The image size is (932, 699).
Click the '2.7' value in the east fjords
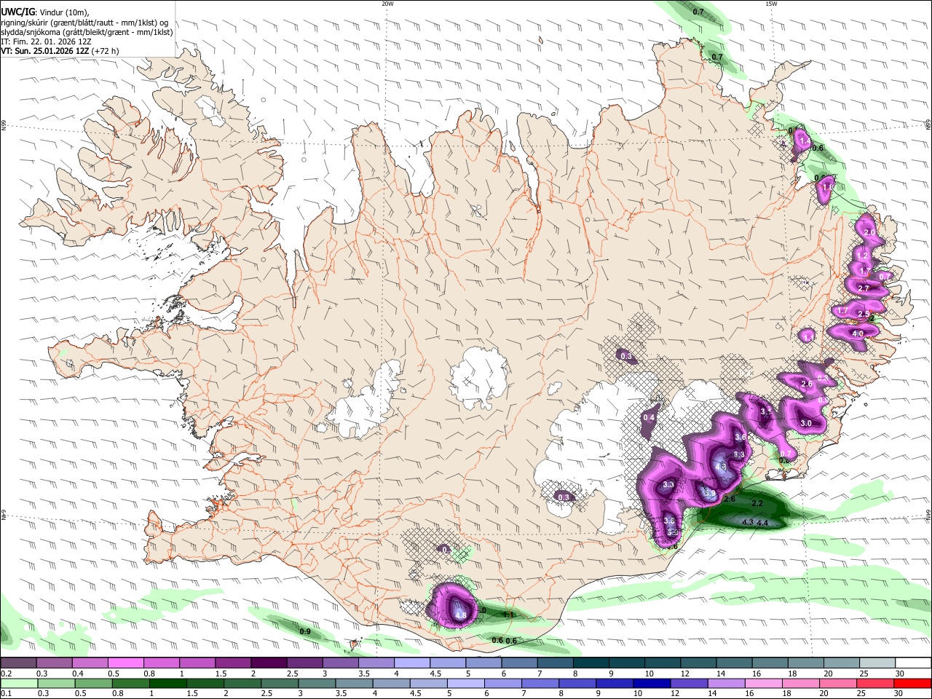coord(864,288)
